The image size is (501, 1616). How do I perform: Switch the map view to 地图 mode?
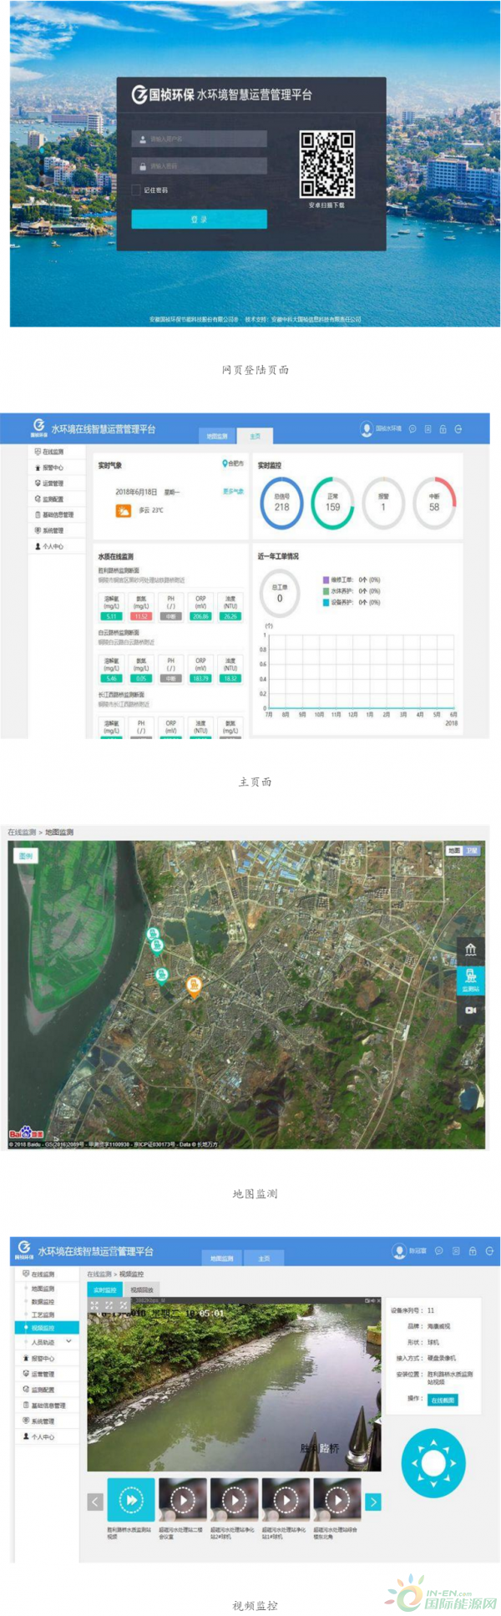[x=454, y=850]
